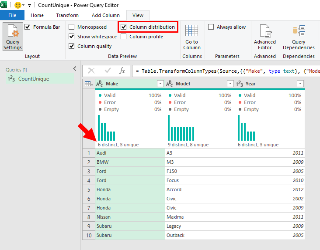Open the File tab
320x250 pixels.
(12, 15)
